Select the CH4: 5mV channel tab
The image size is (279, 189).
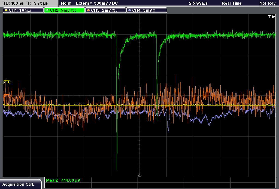(x=147, y=10)
